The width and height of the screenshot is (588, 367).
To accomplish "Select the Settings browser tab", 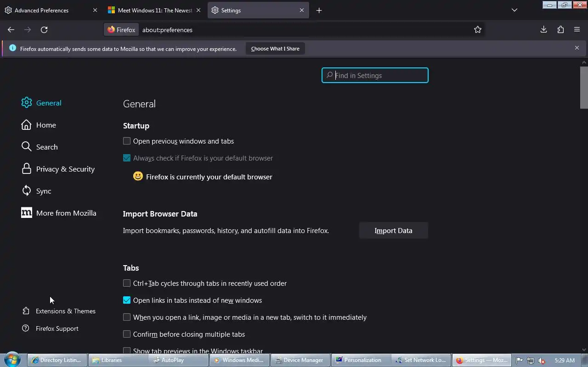I will (258, 10).
